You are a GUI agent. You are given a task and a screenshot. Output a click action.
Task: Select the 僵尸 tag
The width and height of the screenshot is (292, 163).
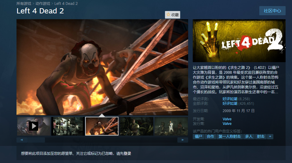tap(198, 136)
